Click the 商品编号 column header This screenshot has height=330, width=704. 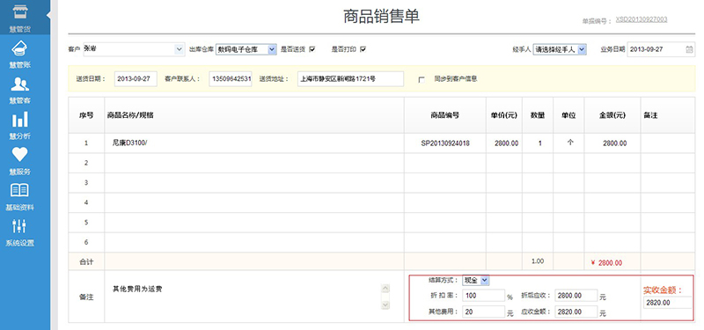[x=445, y=115]
